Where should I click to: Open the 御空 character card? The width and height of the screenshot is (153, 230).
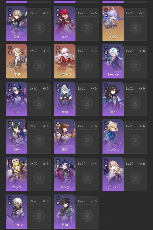[17, 136]
